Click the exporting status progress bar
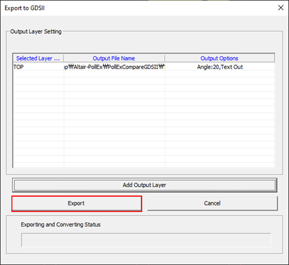289x265 pixels. (146, 240)
